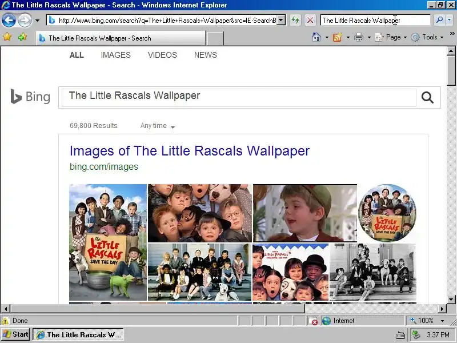Click the Home page house icon
Screen dimensions: 457x343
pos(316,37)
